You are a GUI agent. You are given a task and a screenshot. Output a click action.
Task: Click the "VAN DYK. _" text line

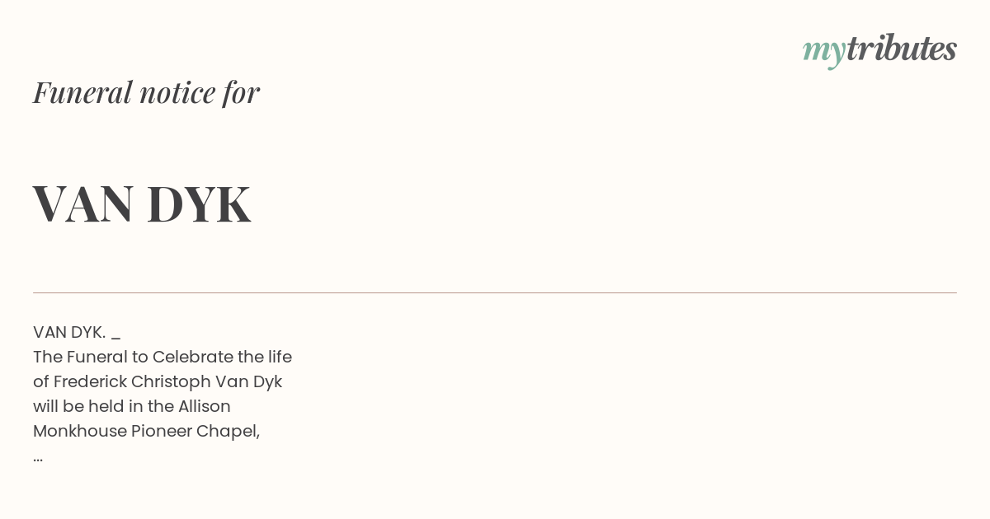tap(77, 332)
